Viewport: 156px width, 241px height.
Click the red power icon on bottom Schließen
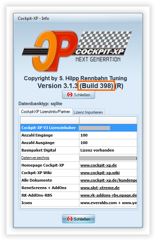(69, 219)
